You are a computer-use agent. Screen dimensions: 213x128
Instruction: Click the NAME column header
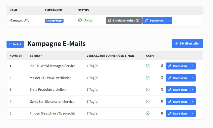click(x=14, y=10)
